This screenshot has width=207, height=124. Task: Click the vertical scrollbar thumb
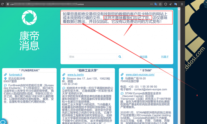click(179, 25)
